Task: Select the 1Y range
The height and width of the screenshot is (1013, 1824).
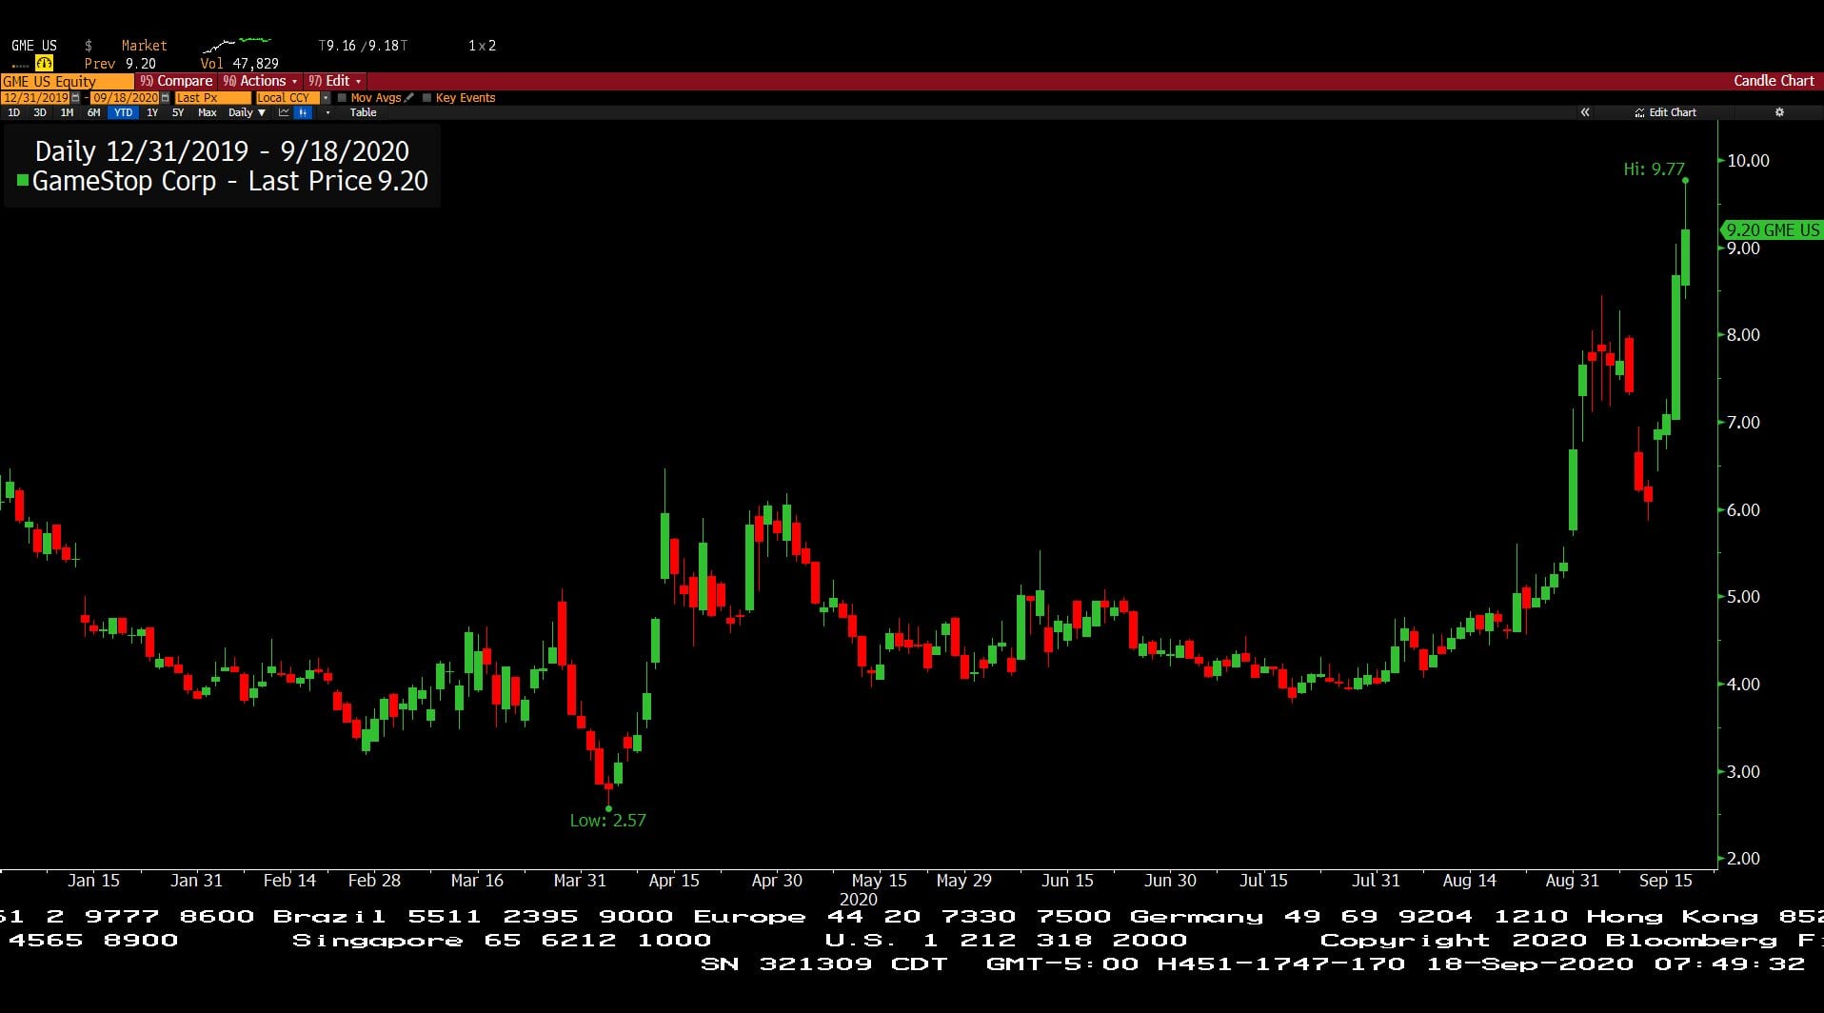Action: pos(152,112)
